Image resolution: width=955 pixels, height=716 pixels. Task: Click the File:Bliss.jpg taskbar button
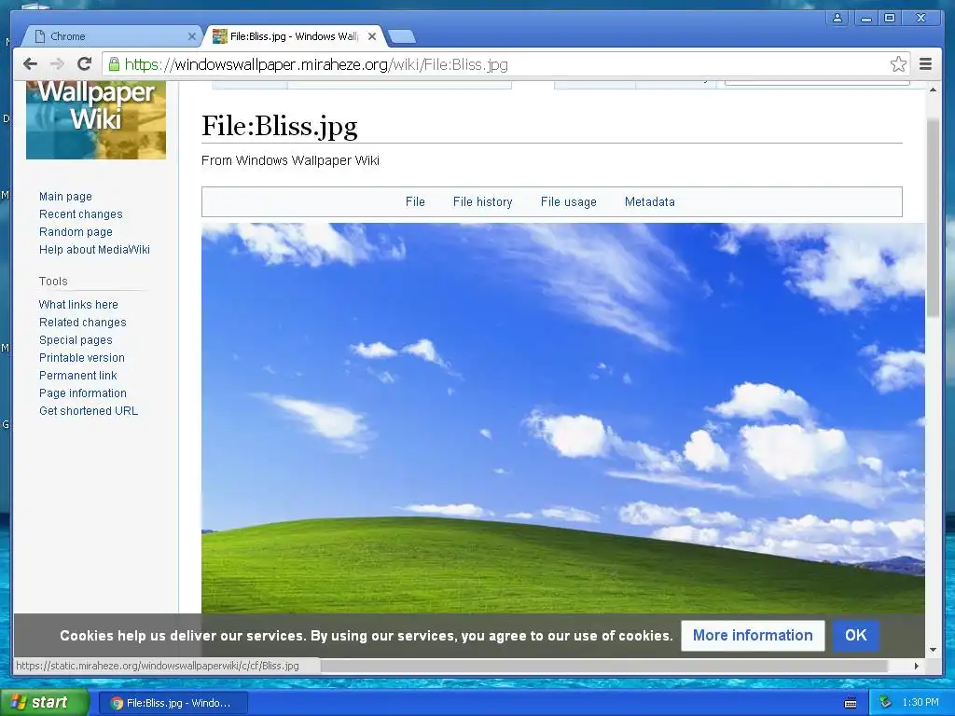173,703
